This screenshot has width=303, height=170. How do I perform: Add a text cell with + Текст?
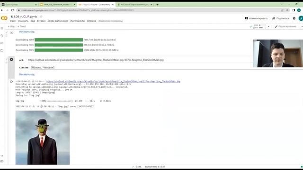point(22,26)
